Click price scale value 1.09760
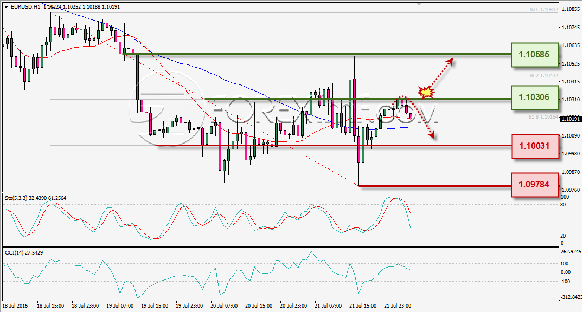The image size is (583, 313). tap(571, 190)
